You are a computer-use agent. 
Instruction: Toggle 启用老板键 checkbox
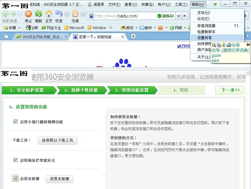15,178
